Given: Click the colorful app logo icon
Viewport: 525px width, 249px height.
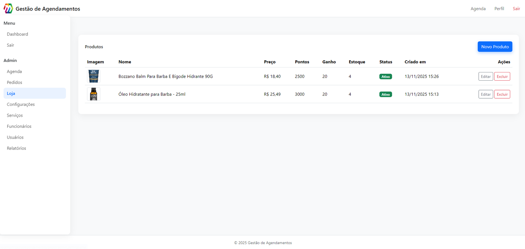Looking at the screenshot, I should [8, 9].
